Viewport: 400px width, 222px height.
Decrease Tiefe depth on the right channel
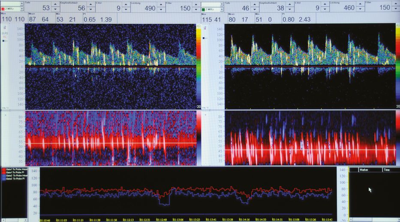tap(255, 9)
